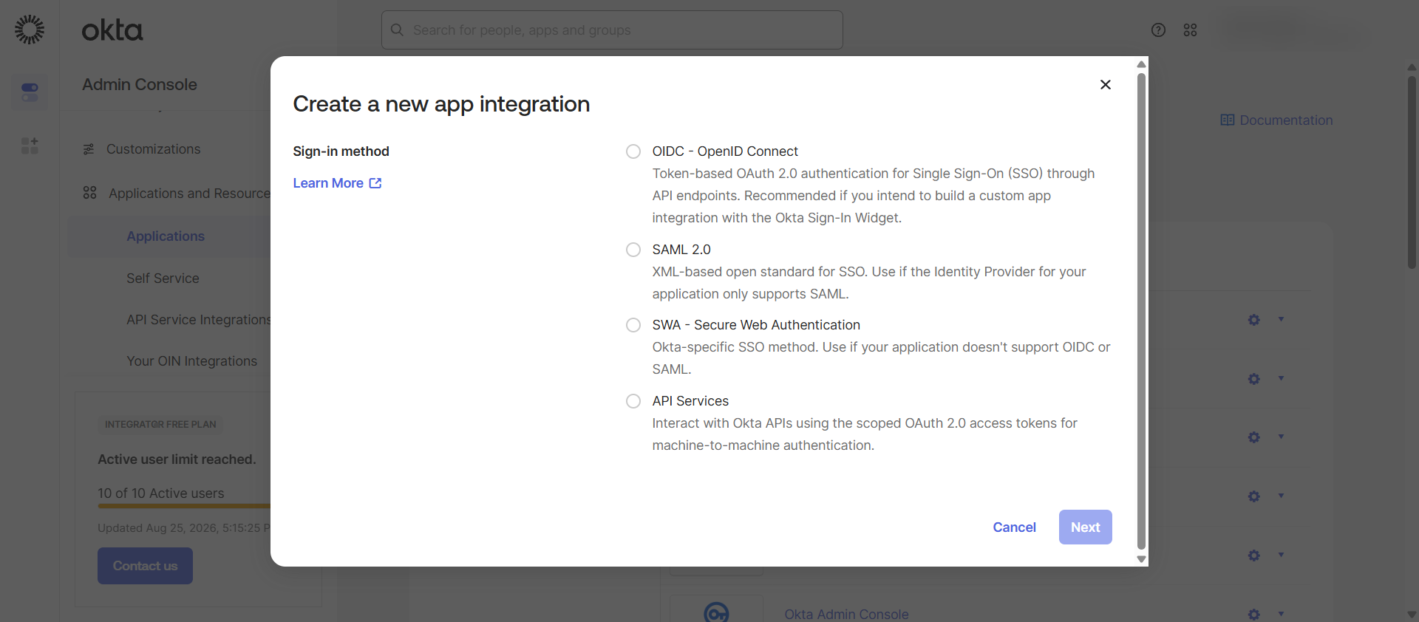Click the Customizations sliders icon

pos(89,149)
